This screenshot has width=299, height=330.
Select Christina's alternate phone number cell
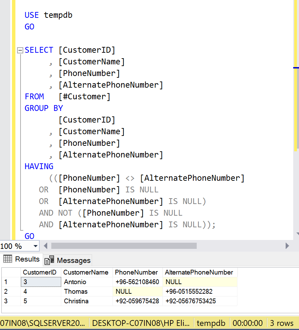tap(190, 301)
